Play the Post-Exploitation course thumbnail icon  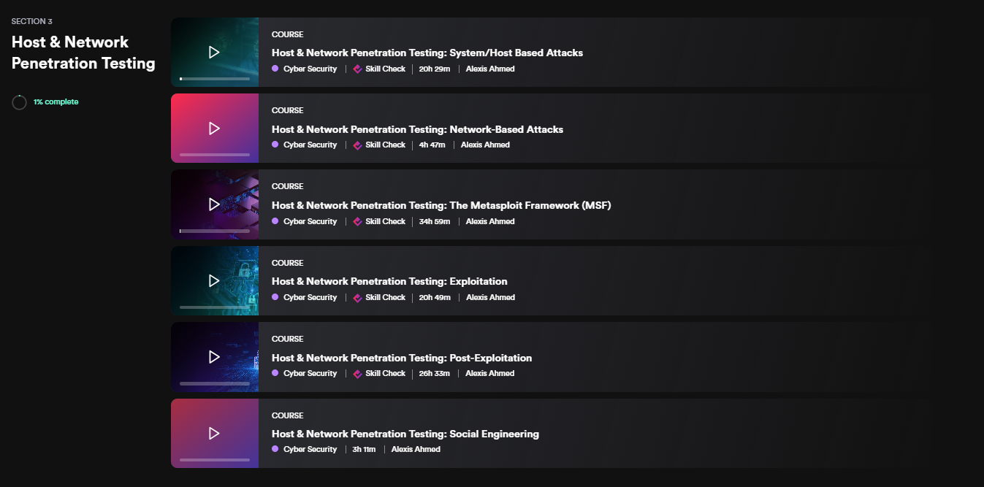[x=214, y=357]
